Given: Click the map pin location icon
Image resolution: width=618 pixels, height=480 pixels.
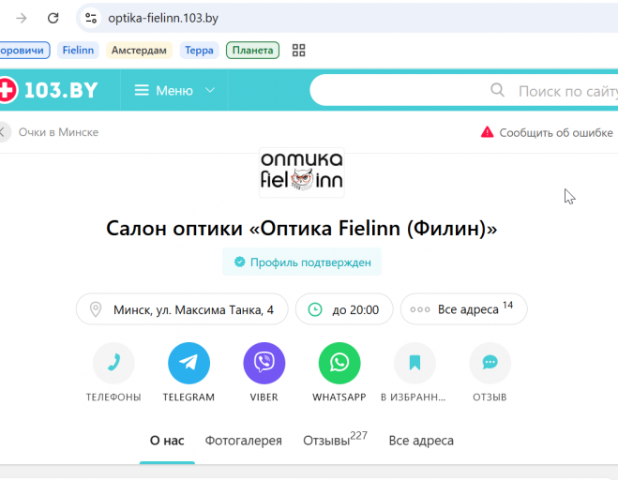Looking at the screenshot, I should (x=96, y=309).
